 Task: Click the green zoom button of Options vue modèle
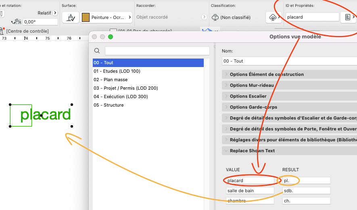[x=111, y=37]
